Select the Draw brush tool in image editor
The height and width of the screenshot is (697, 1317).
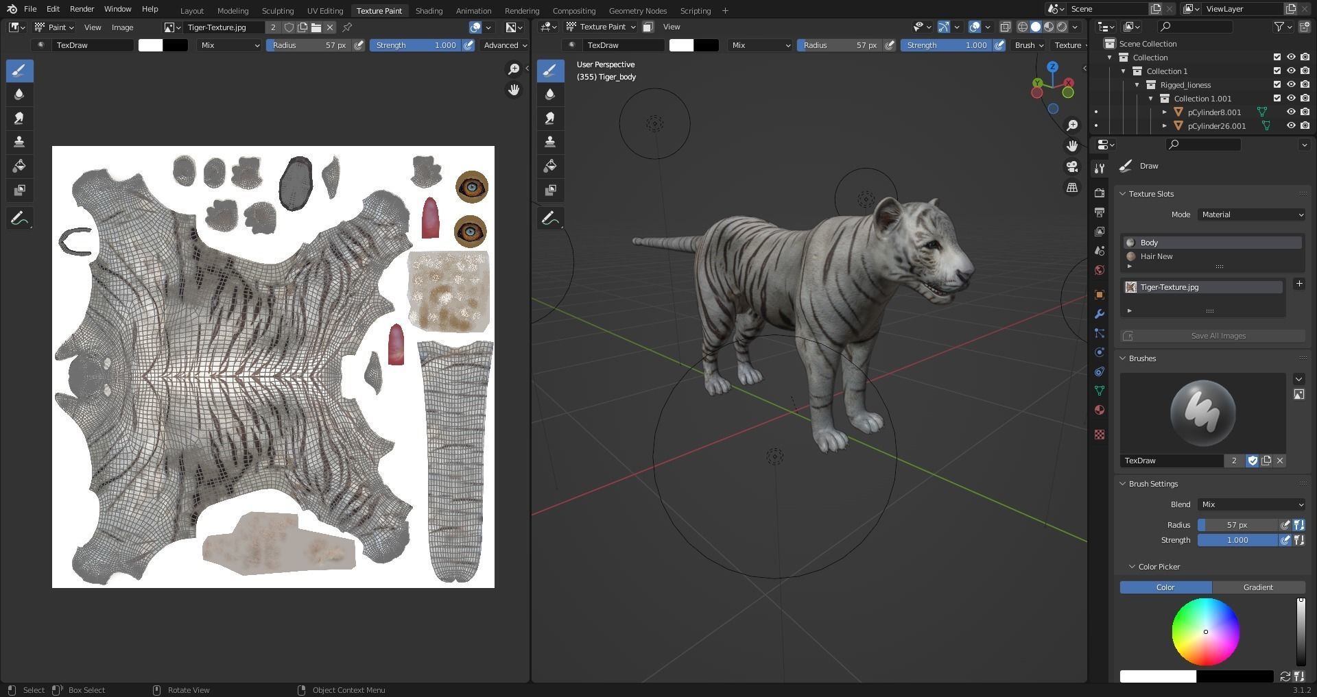click(x=19, y=71)
